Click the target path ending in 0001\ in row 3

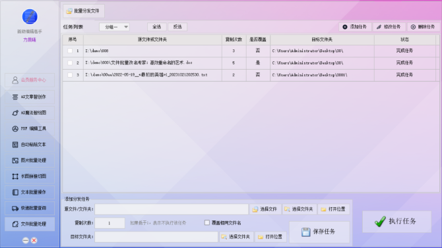(310, 75)
